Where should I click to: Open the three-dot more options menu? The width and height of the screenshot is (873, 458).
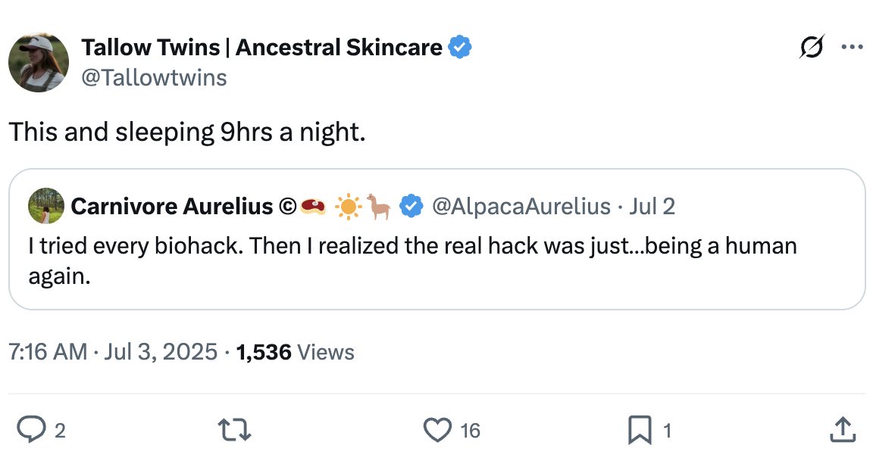[x=852, y=47]
